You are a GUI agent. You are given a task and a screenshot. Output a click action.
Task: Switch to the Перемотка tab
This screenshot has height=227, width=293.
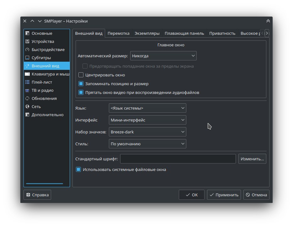click(x=119, y=34)
